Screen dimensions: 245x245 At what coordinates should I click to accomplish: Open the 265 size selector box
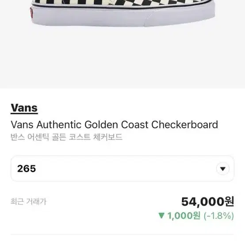click(x=122, y=168)
